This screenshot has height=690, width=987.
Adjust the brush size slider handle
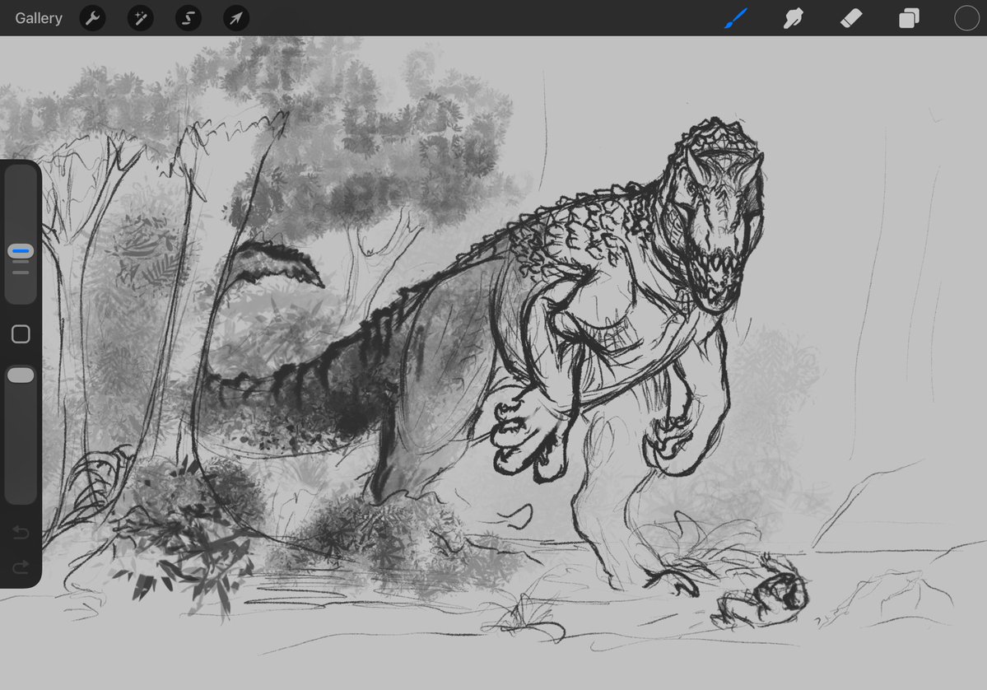pyautogui.click(x=21, y=251)
